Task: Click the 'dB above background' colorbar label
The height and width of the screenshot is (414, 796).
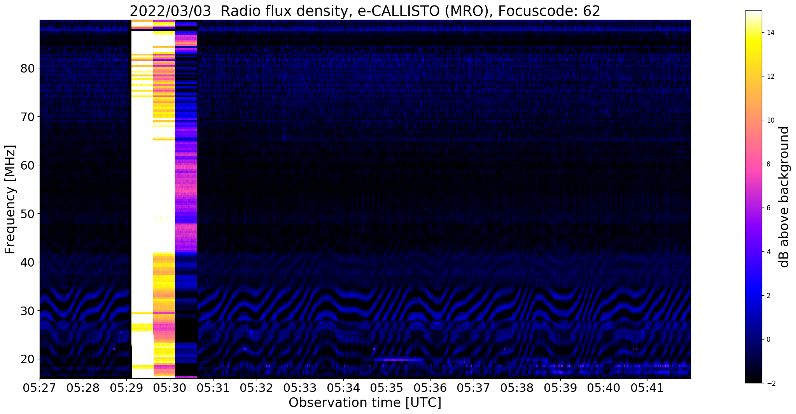Action: pyautogui.click(x=784, y=197)
